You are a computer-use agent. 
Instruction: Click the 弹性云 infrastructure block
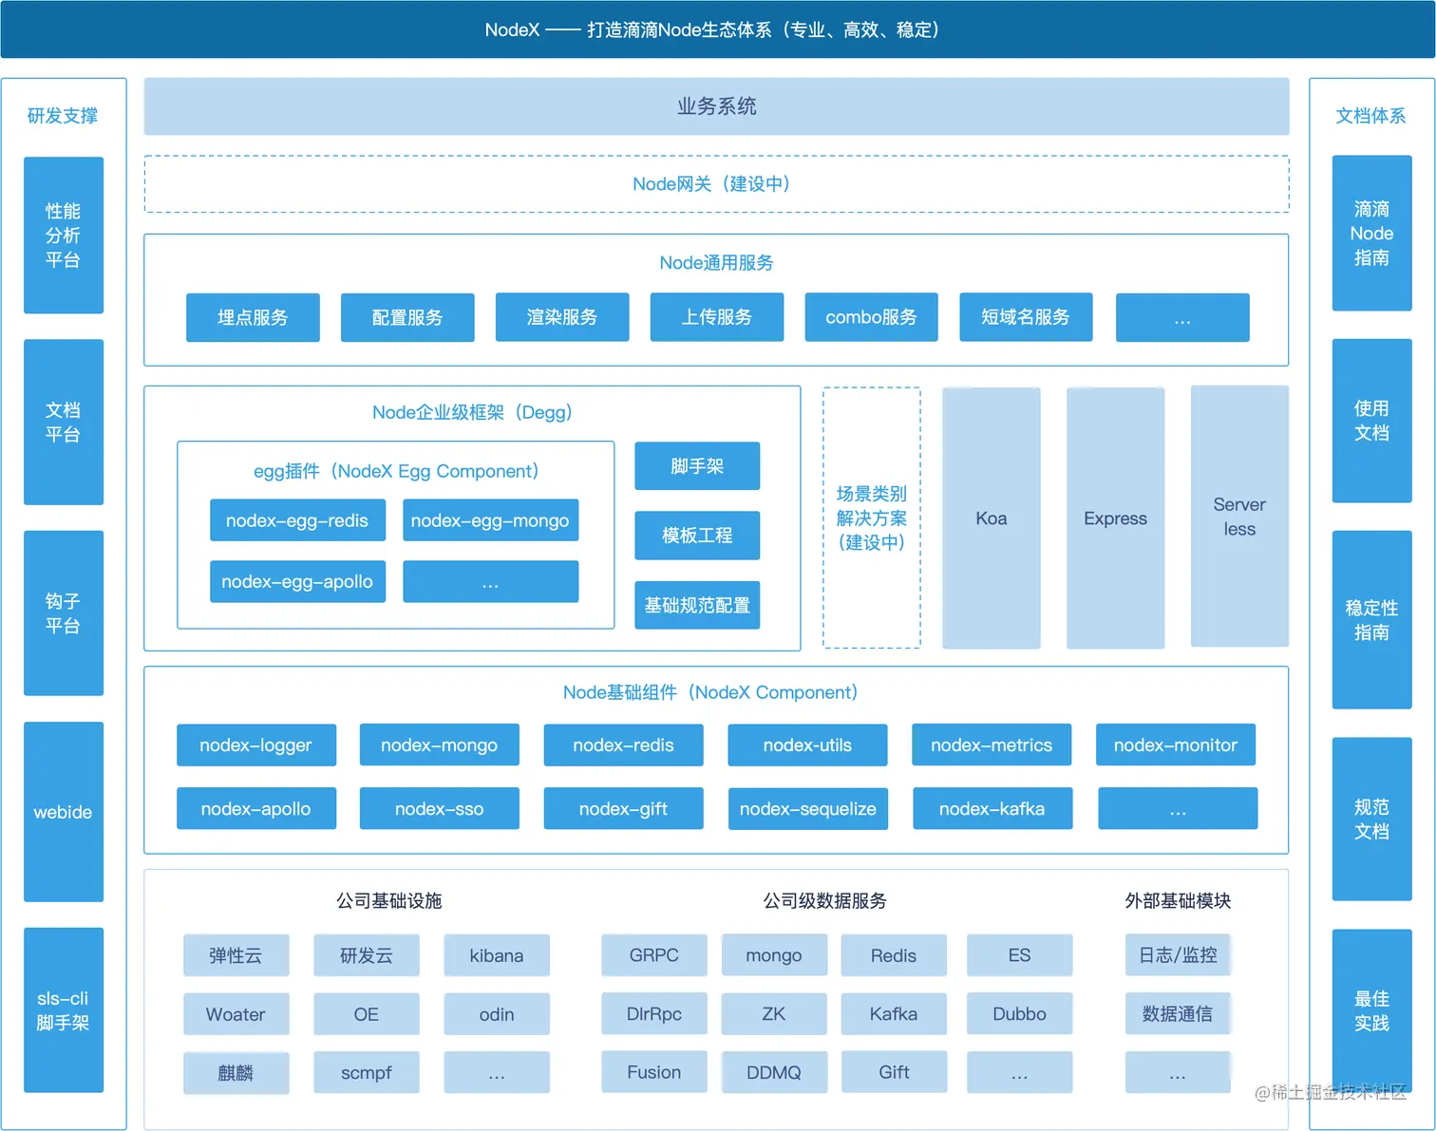tap(236, 955)
